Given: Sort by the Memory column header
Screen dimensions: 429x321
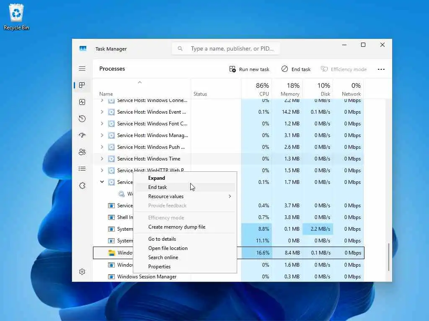Looking at the screenshot, I should click(287, 89).
